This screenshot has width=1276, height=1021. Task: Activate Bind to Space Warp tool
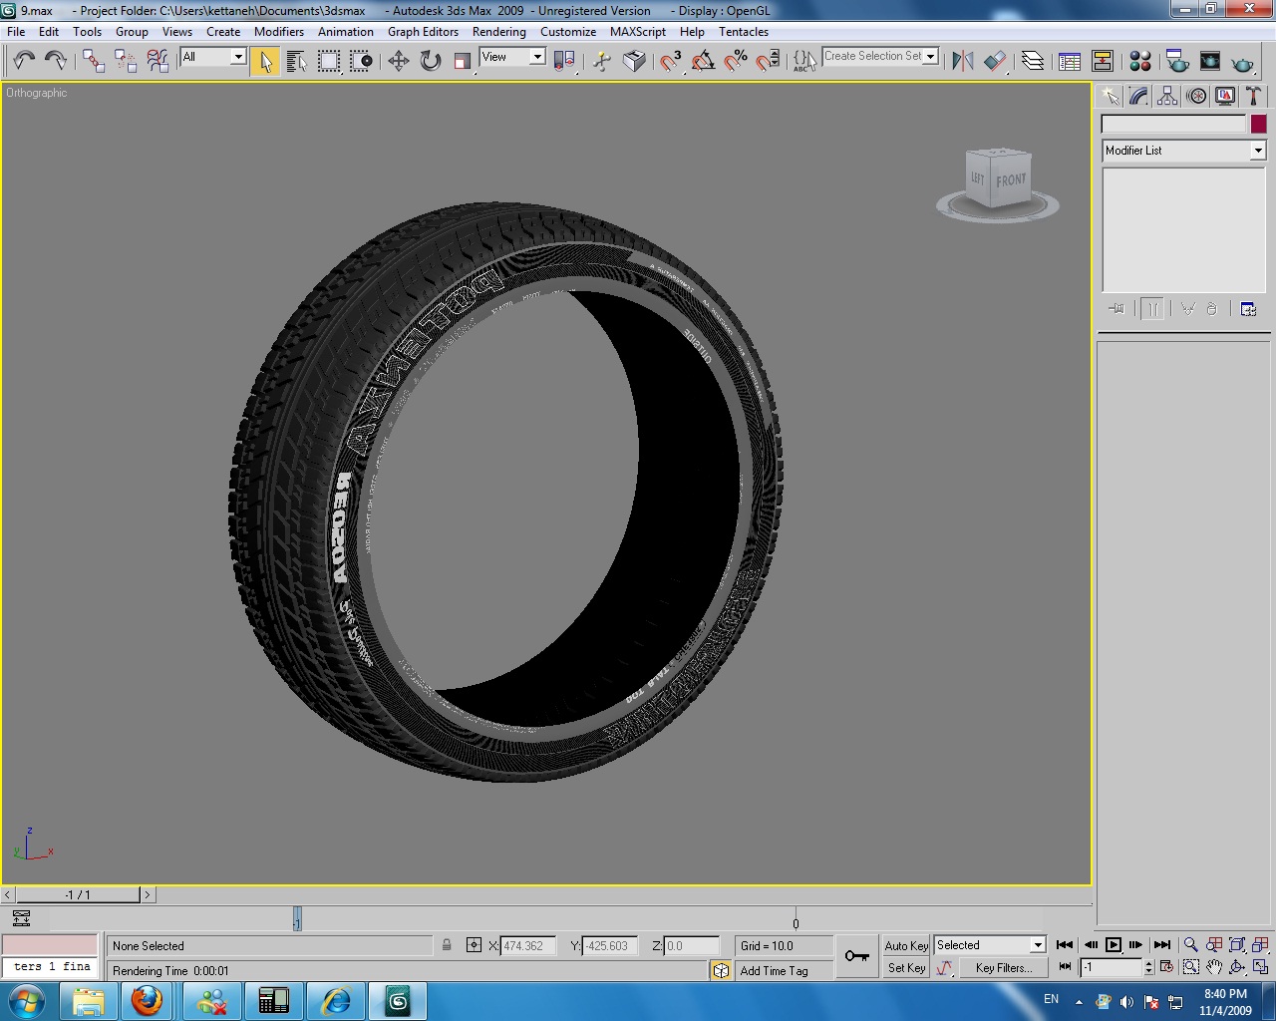click(158, 61)
